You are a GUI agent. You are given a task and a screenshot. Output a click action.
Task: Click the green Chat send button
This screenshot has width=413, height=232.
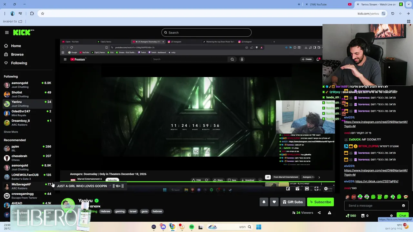pyautogui.click(x=402, y=216)
